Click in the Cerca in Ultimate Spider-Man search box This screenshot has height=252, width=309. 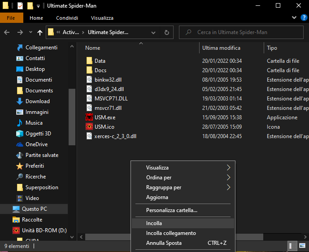[241, 32]
